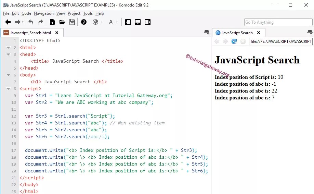314x194 pixels.
Task: Focus the Go To Anything search box
Action: click(278, 22)
